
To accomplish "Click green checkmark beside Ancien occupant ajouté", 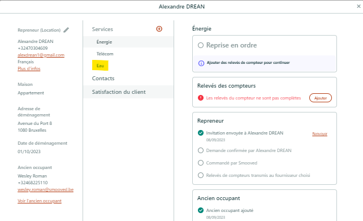I will 201,210.
